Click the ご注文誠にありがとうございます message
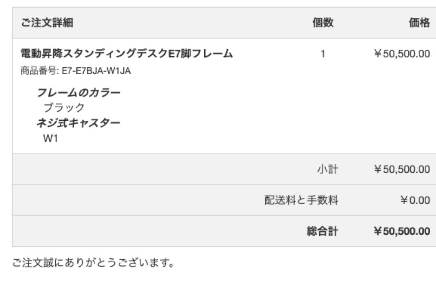 (x=93, y=264)
